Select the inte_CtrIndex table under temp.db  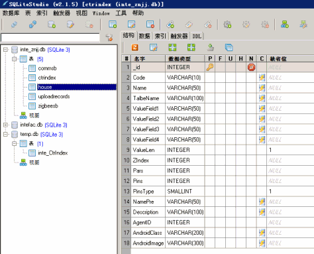tap(53, 153)
